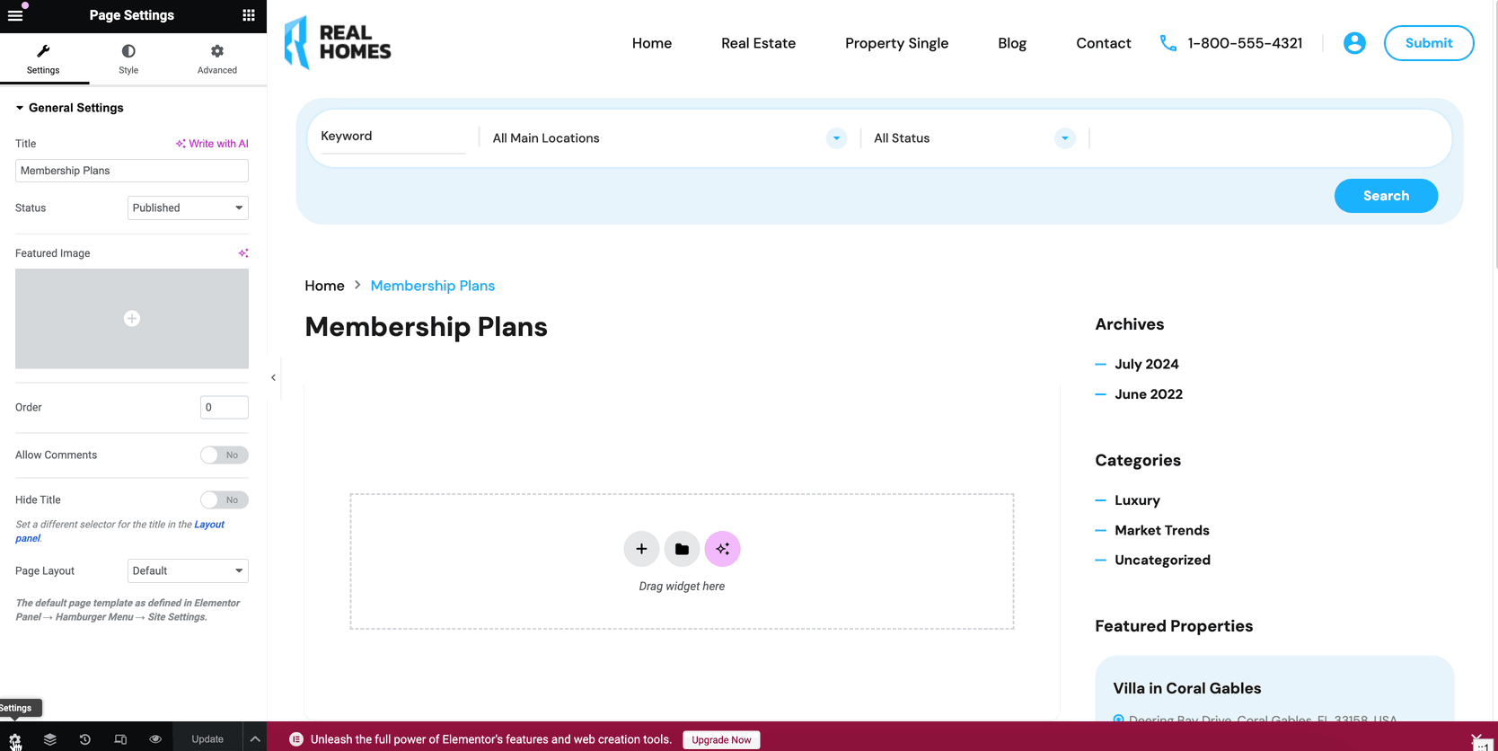The image size is (1498, 751).
Task: Open Villa in Coral Gables property
Action: click(1187, 688)
